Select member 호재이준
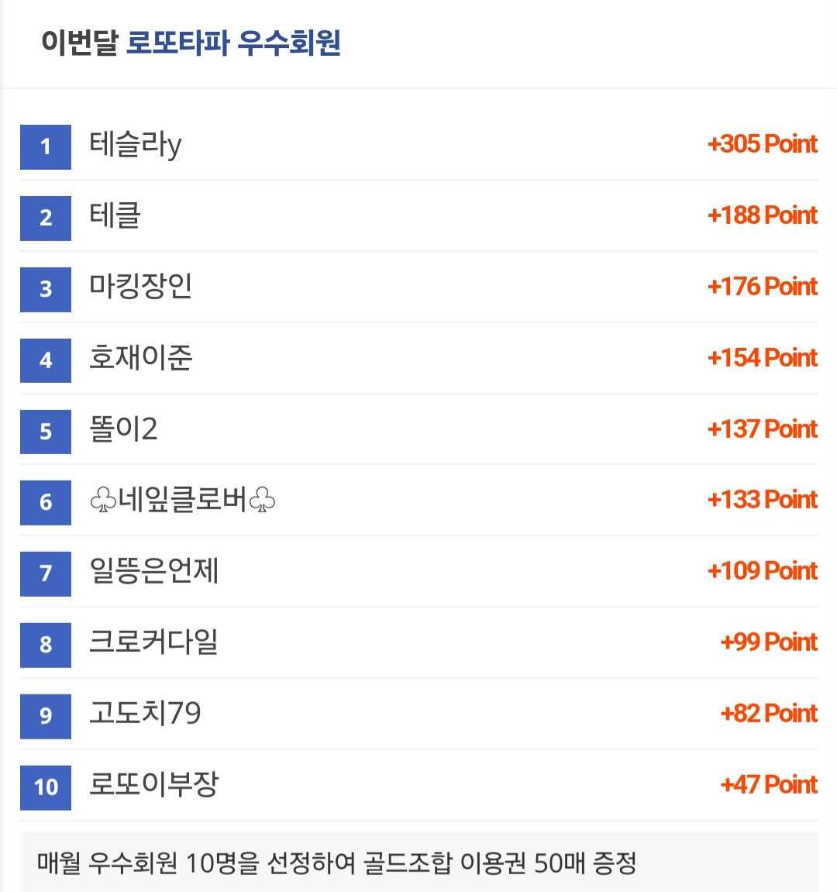The width and height of the screenshot is (837, 892). click(x=140, y=358)
